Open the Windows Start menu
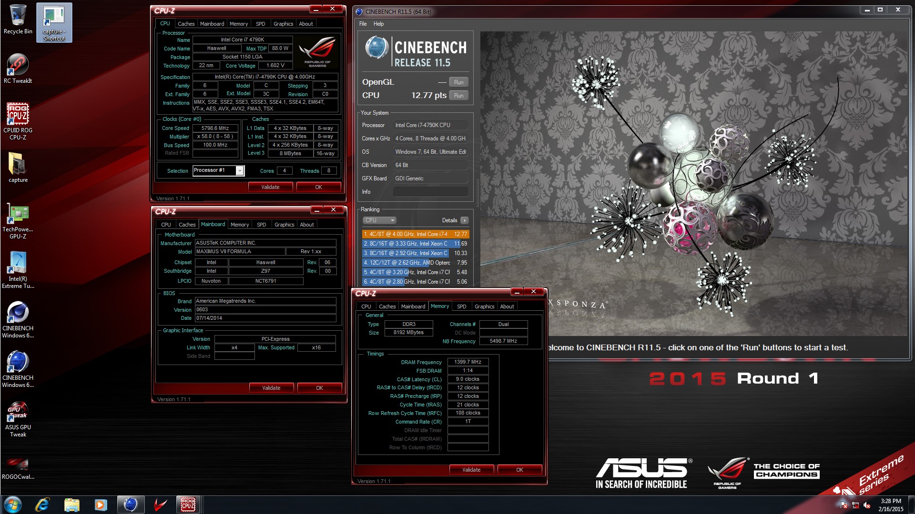Screen dimensions: 915x514 [13, 504]
